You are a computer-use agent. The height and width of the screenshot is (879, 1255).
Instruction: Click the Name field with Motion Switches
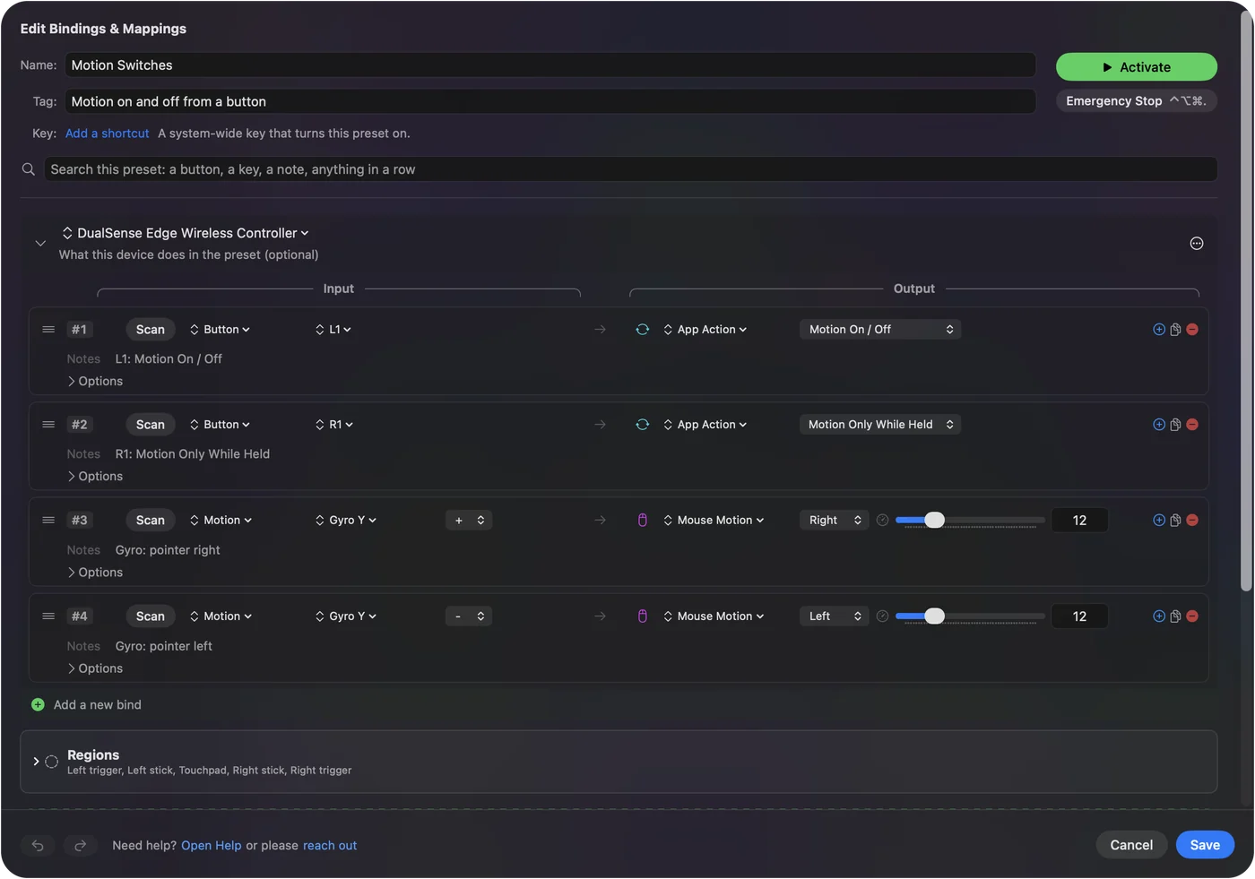click(550, 65)
